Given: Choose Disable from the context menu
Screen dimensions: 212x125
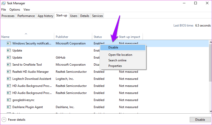Looking at the screenshot, I should (x=123, y=47).
